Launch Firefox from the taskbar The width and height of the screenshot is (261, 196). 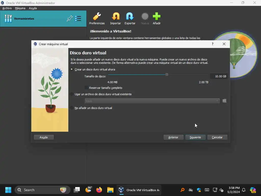99,190
